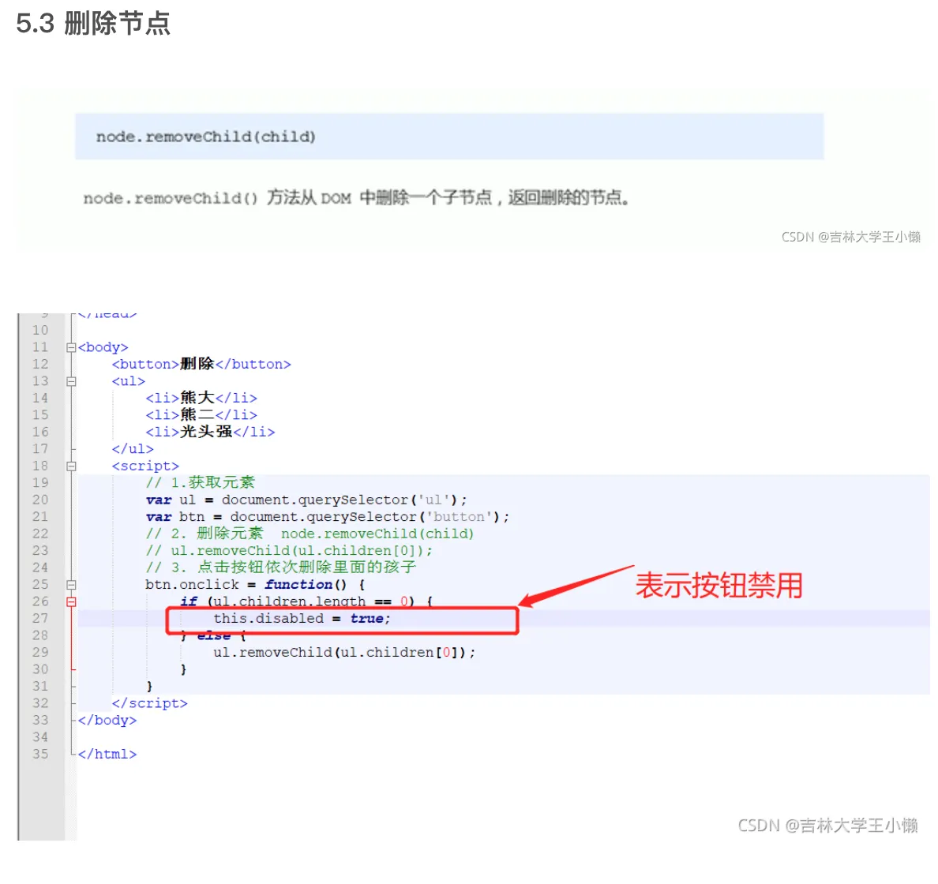Select the node.removeChild(child) code snippet box
The image size is (938, 884).
(x=449, y=137)
